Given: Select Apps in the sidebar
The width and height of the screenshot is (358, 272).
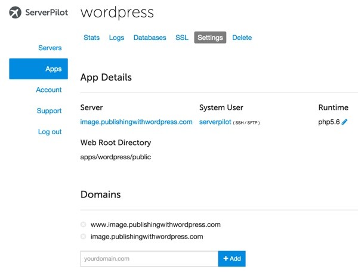Looking at the screenshot, I should click(38, 69).
